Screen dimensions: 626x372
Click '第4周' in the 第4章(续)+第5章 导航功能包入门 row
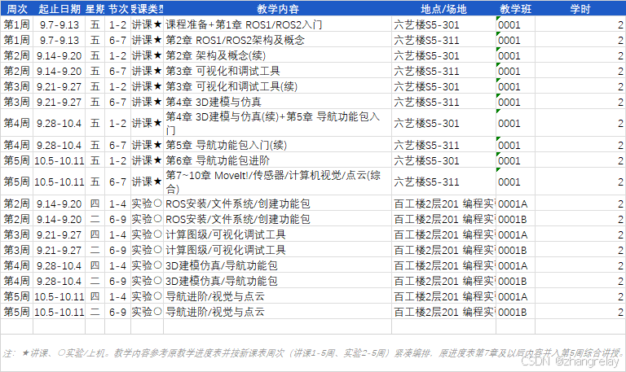click(17, 123)
